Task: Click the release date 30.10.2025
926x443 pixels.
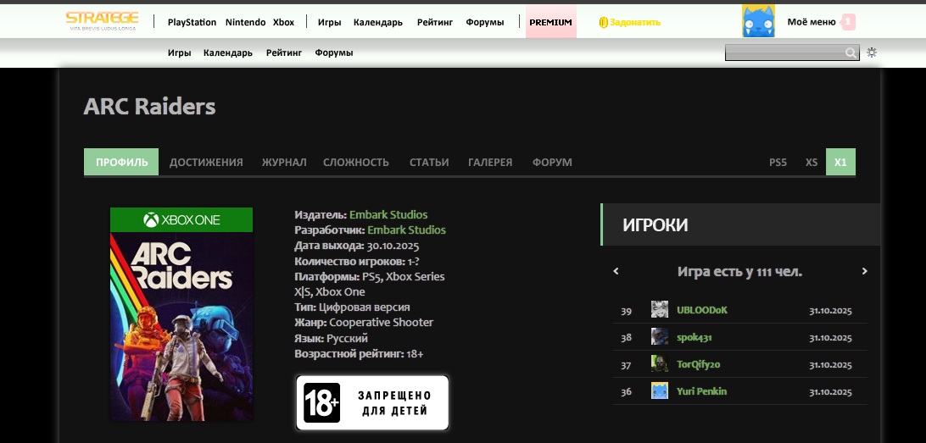Action: point(393,246)
